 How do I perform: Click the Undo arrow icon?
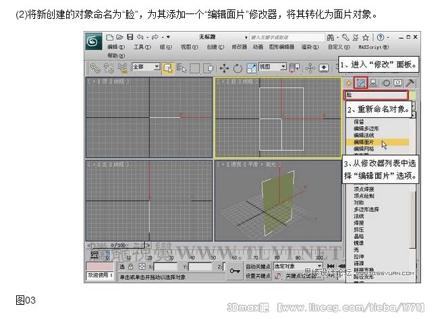click(x=140, y=37)
